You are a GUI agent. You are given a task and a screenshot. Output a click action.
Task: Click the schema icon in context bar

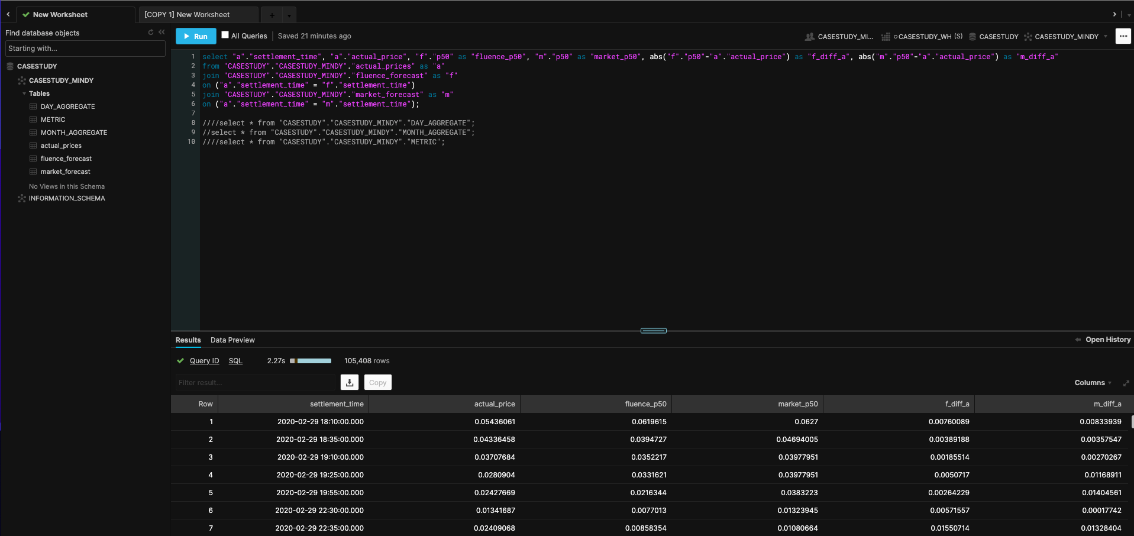click(1028, 37)
